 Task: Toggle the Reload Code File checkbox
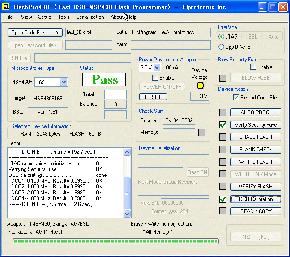click(236, 98)
